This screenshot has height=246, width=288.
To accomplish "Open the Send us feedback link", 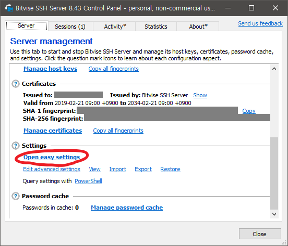I will [x=260, y=23].
